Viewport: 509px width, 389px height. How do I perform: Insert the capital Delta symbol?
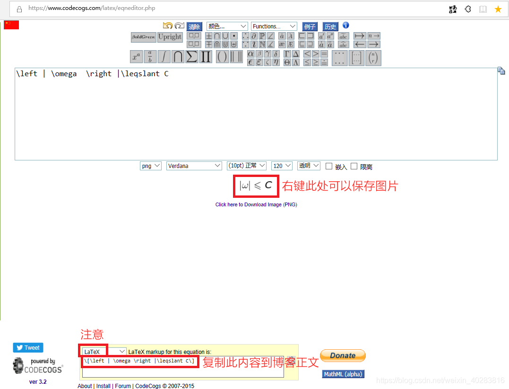tap(296, 54)
